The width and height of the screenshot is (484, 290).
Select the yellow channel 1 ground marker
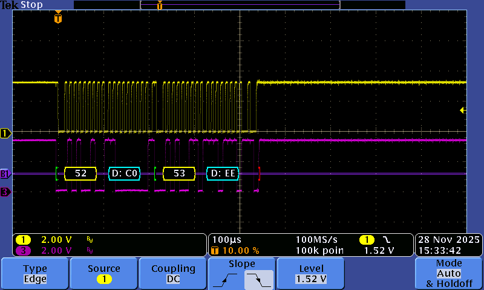(x=5, y=134)
